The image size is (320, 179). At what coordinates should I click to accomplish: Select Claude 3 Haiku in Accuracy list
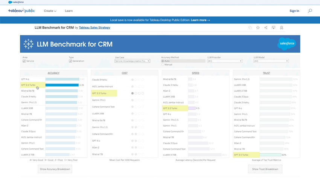click(x=29, y=96)
